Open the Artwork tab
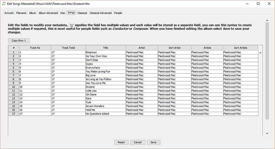 click(x=9, y=13)
